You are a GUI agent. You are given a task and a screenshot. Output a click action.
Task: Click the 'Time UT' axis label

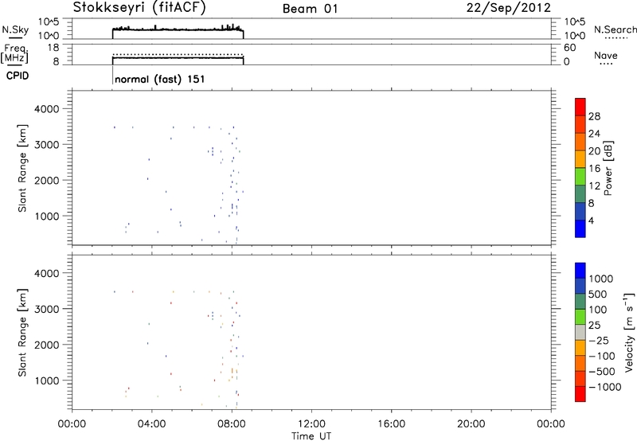[311, 436]
